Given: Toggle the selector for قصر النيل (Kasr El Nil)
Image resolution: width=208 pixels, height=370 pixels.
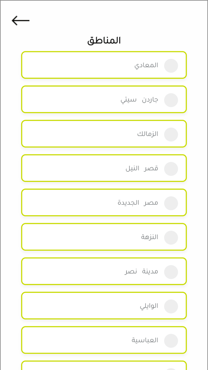Looking at the screenshot, I should (x=171, y=168).
